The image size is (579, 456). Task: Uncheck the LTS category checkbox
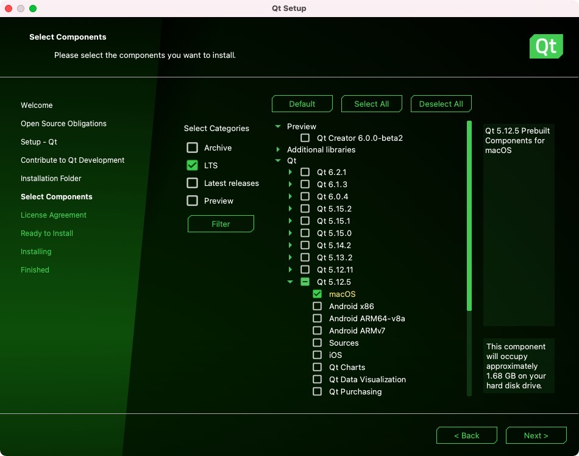coord(193,165)
